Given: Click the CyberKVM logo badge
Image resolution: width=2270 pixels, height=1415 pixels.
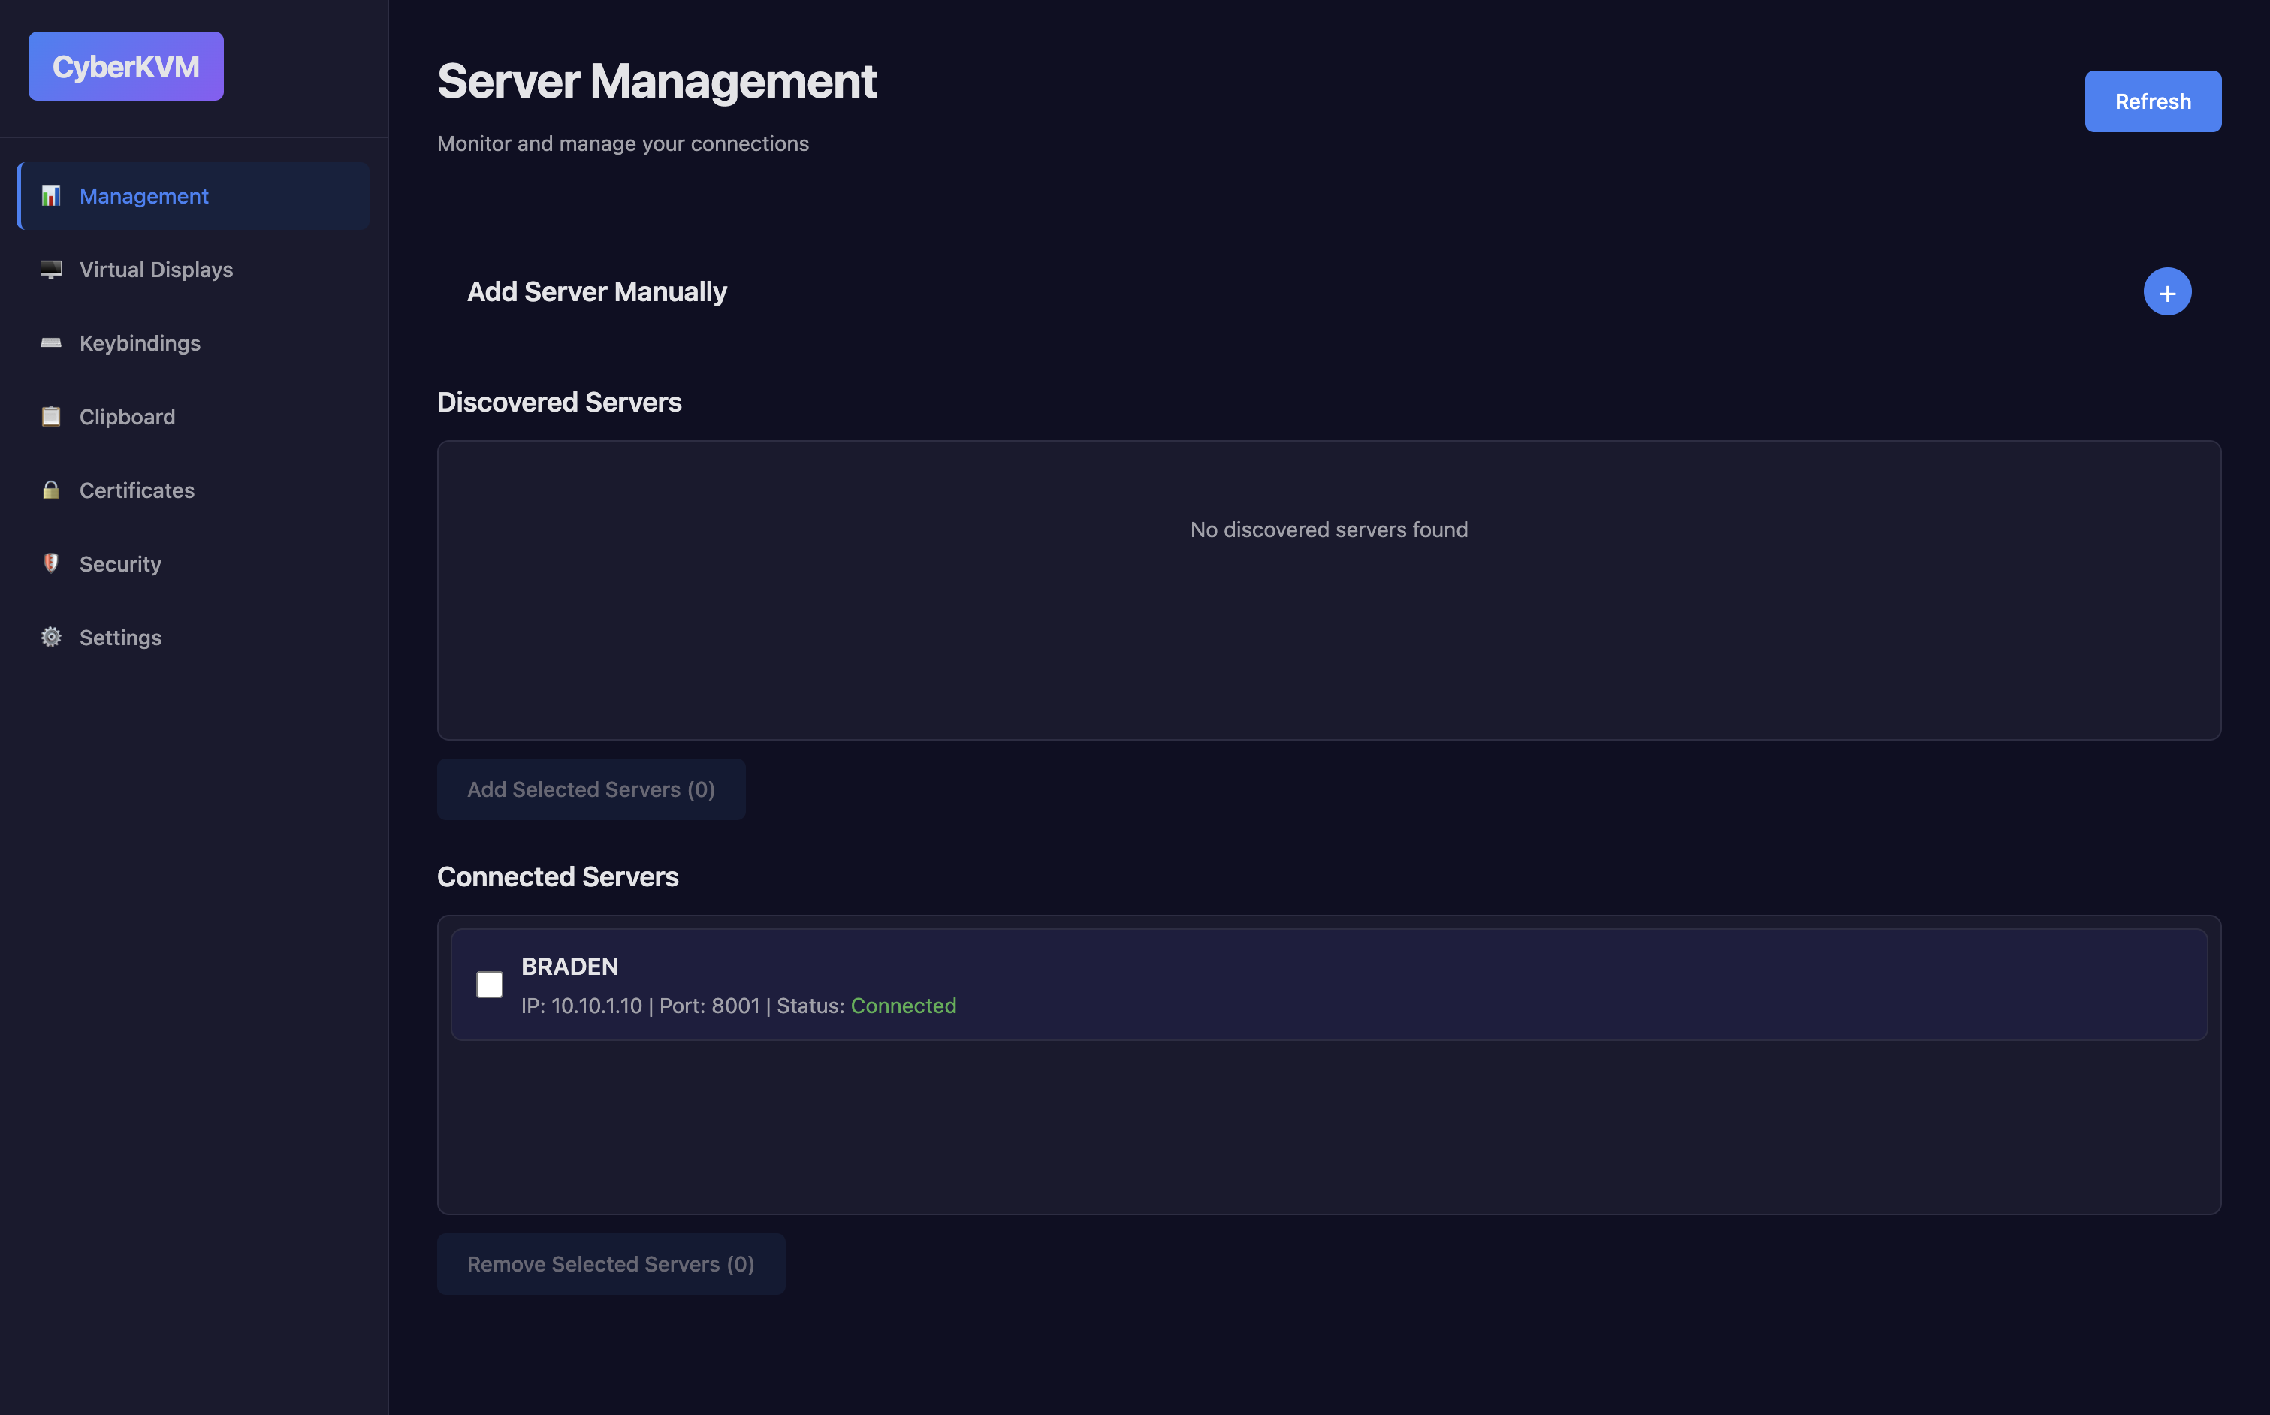Looking at the screenshot, I should tap(125, 66).
